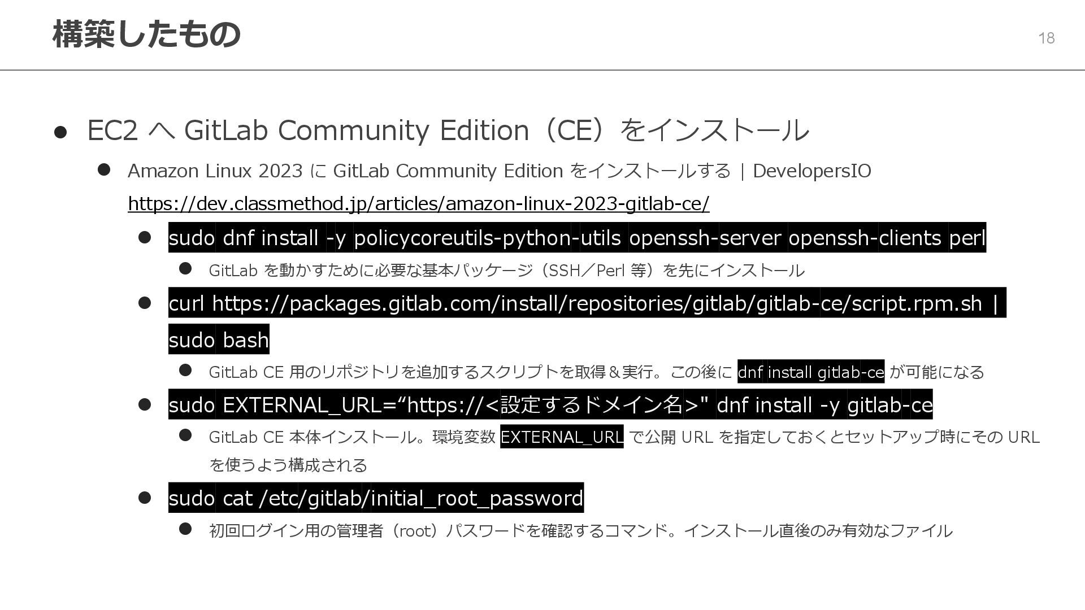Click the bullet before the sudo cat command
1085x610 pixels.
145,498
